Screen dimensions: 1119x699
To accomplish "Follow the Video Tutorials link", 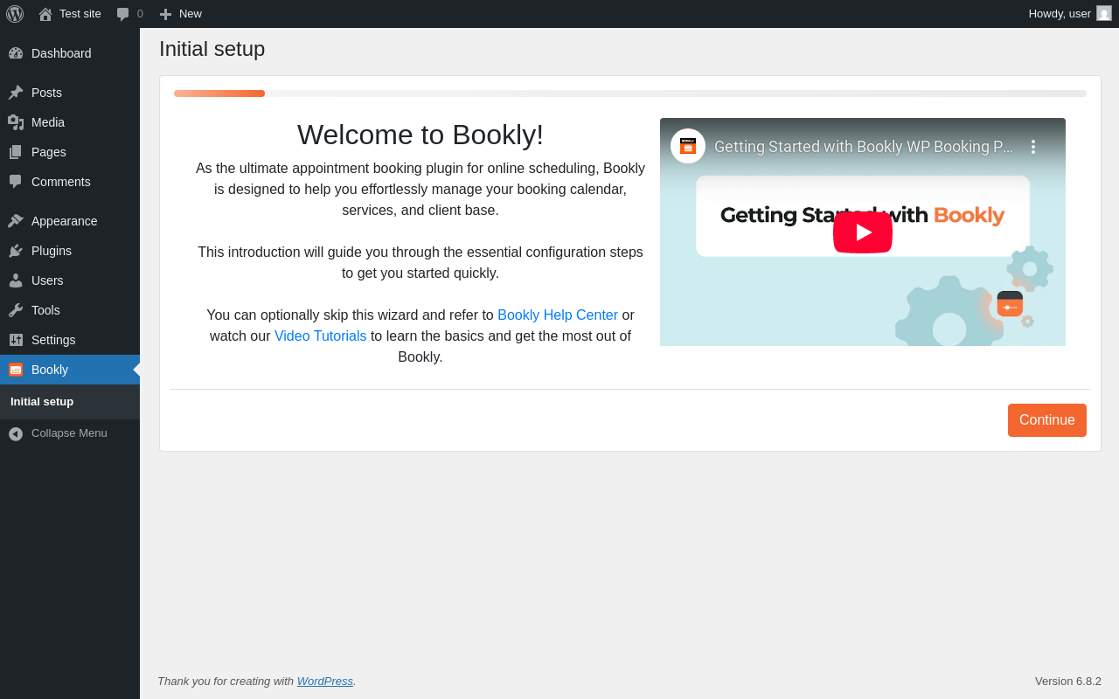I will point(321,336).
